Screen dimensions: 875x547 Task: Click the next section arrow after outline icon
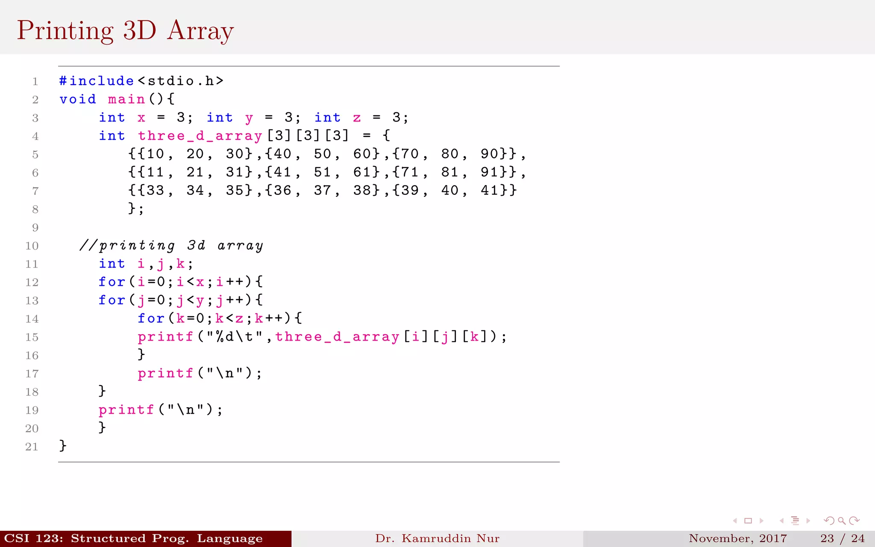(x=808, y=521)
